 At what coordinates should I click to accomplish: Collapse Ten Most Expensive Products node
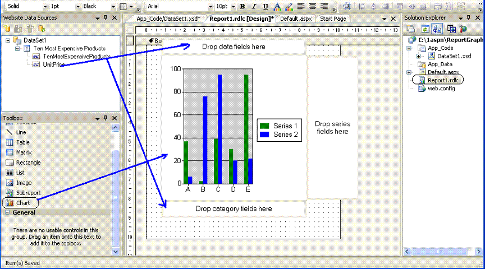[x=17, y=49]
